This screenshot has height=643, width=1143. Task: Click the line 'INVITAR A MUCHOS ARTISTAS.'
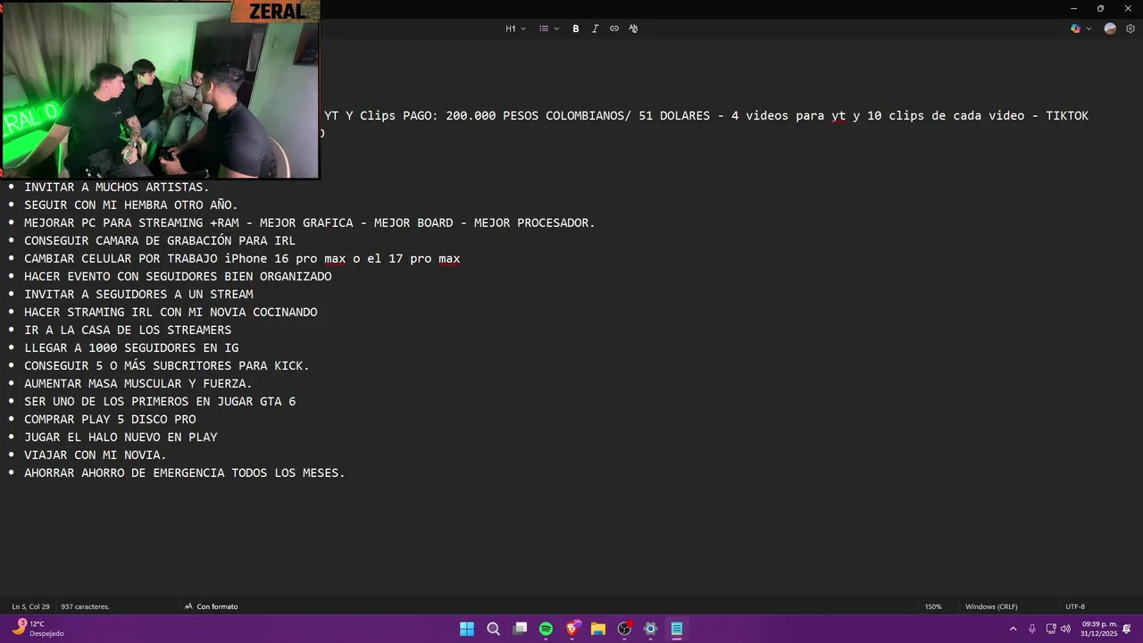(x=117, y=187)
